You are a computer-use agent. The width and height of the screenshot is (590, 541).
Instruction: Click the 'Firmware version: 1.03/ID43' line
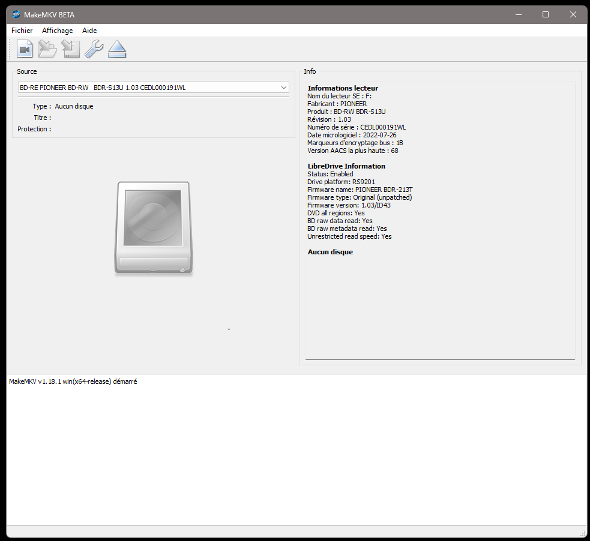[x=349, y=205]
